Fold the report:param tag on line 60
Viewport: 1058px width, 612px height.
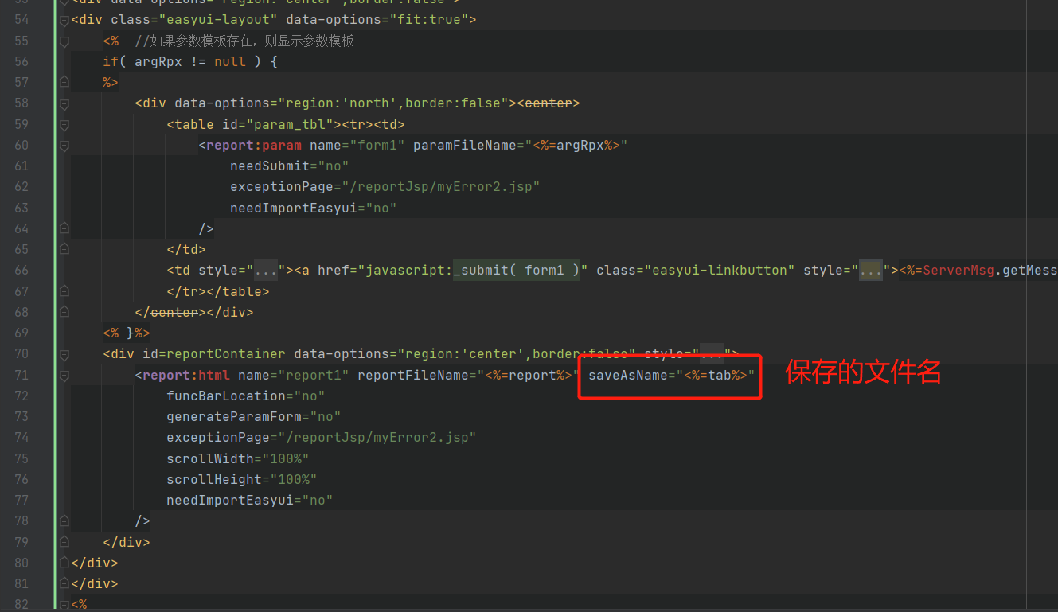[64, 145]
